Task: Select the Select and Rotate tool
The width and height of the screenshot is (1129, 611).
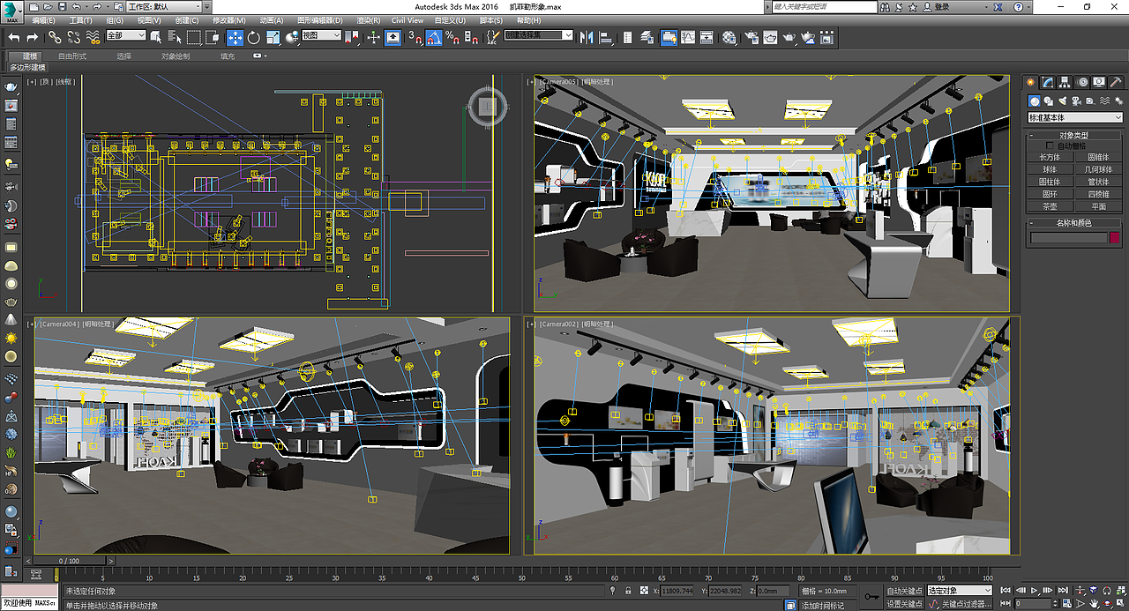Action: (253, 36)
